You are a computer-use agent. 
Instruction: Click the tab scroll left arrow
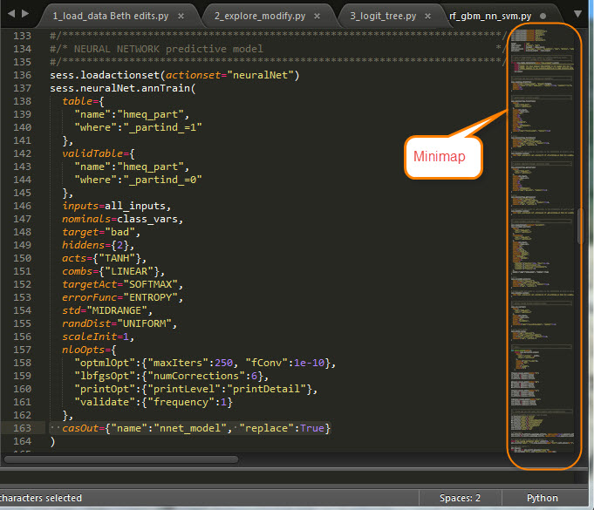coord(10,15)
